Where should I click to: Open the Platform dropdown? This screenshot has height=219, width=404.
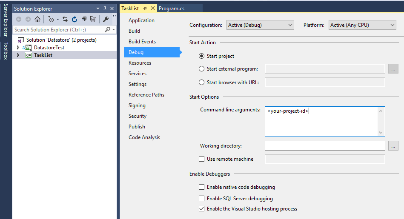click(x=363, y=25)
